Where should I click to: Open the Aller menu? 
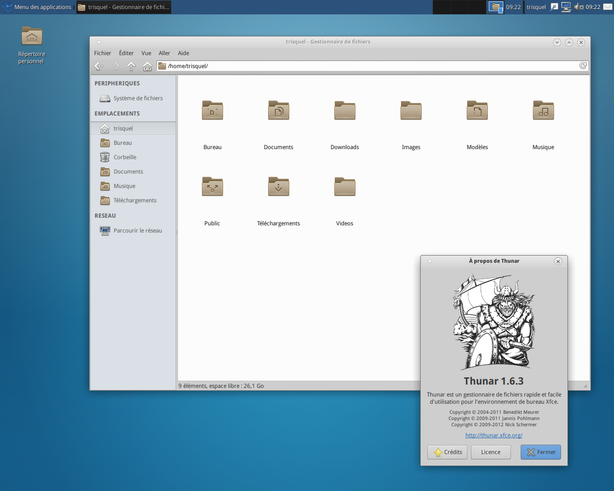164,53
